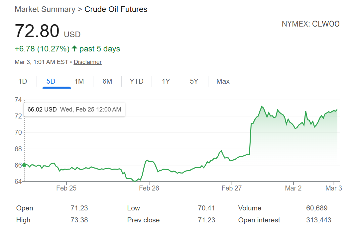Click the Feb 26 date axis label
Screen dimensions: 354x229
[149, 188]
